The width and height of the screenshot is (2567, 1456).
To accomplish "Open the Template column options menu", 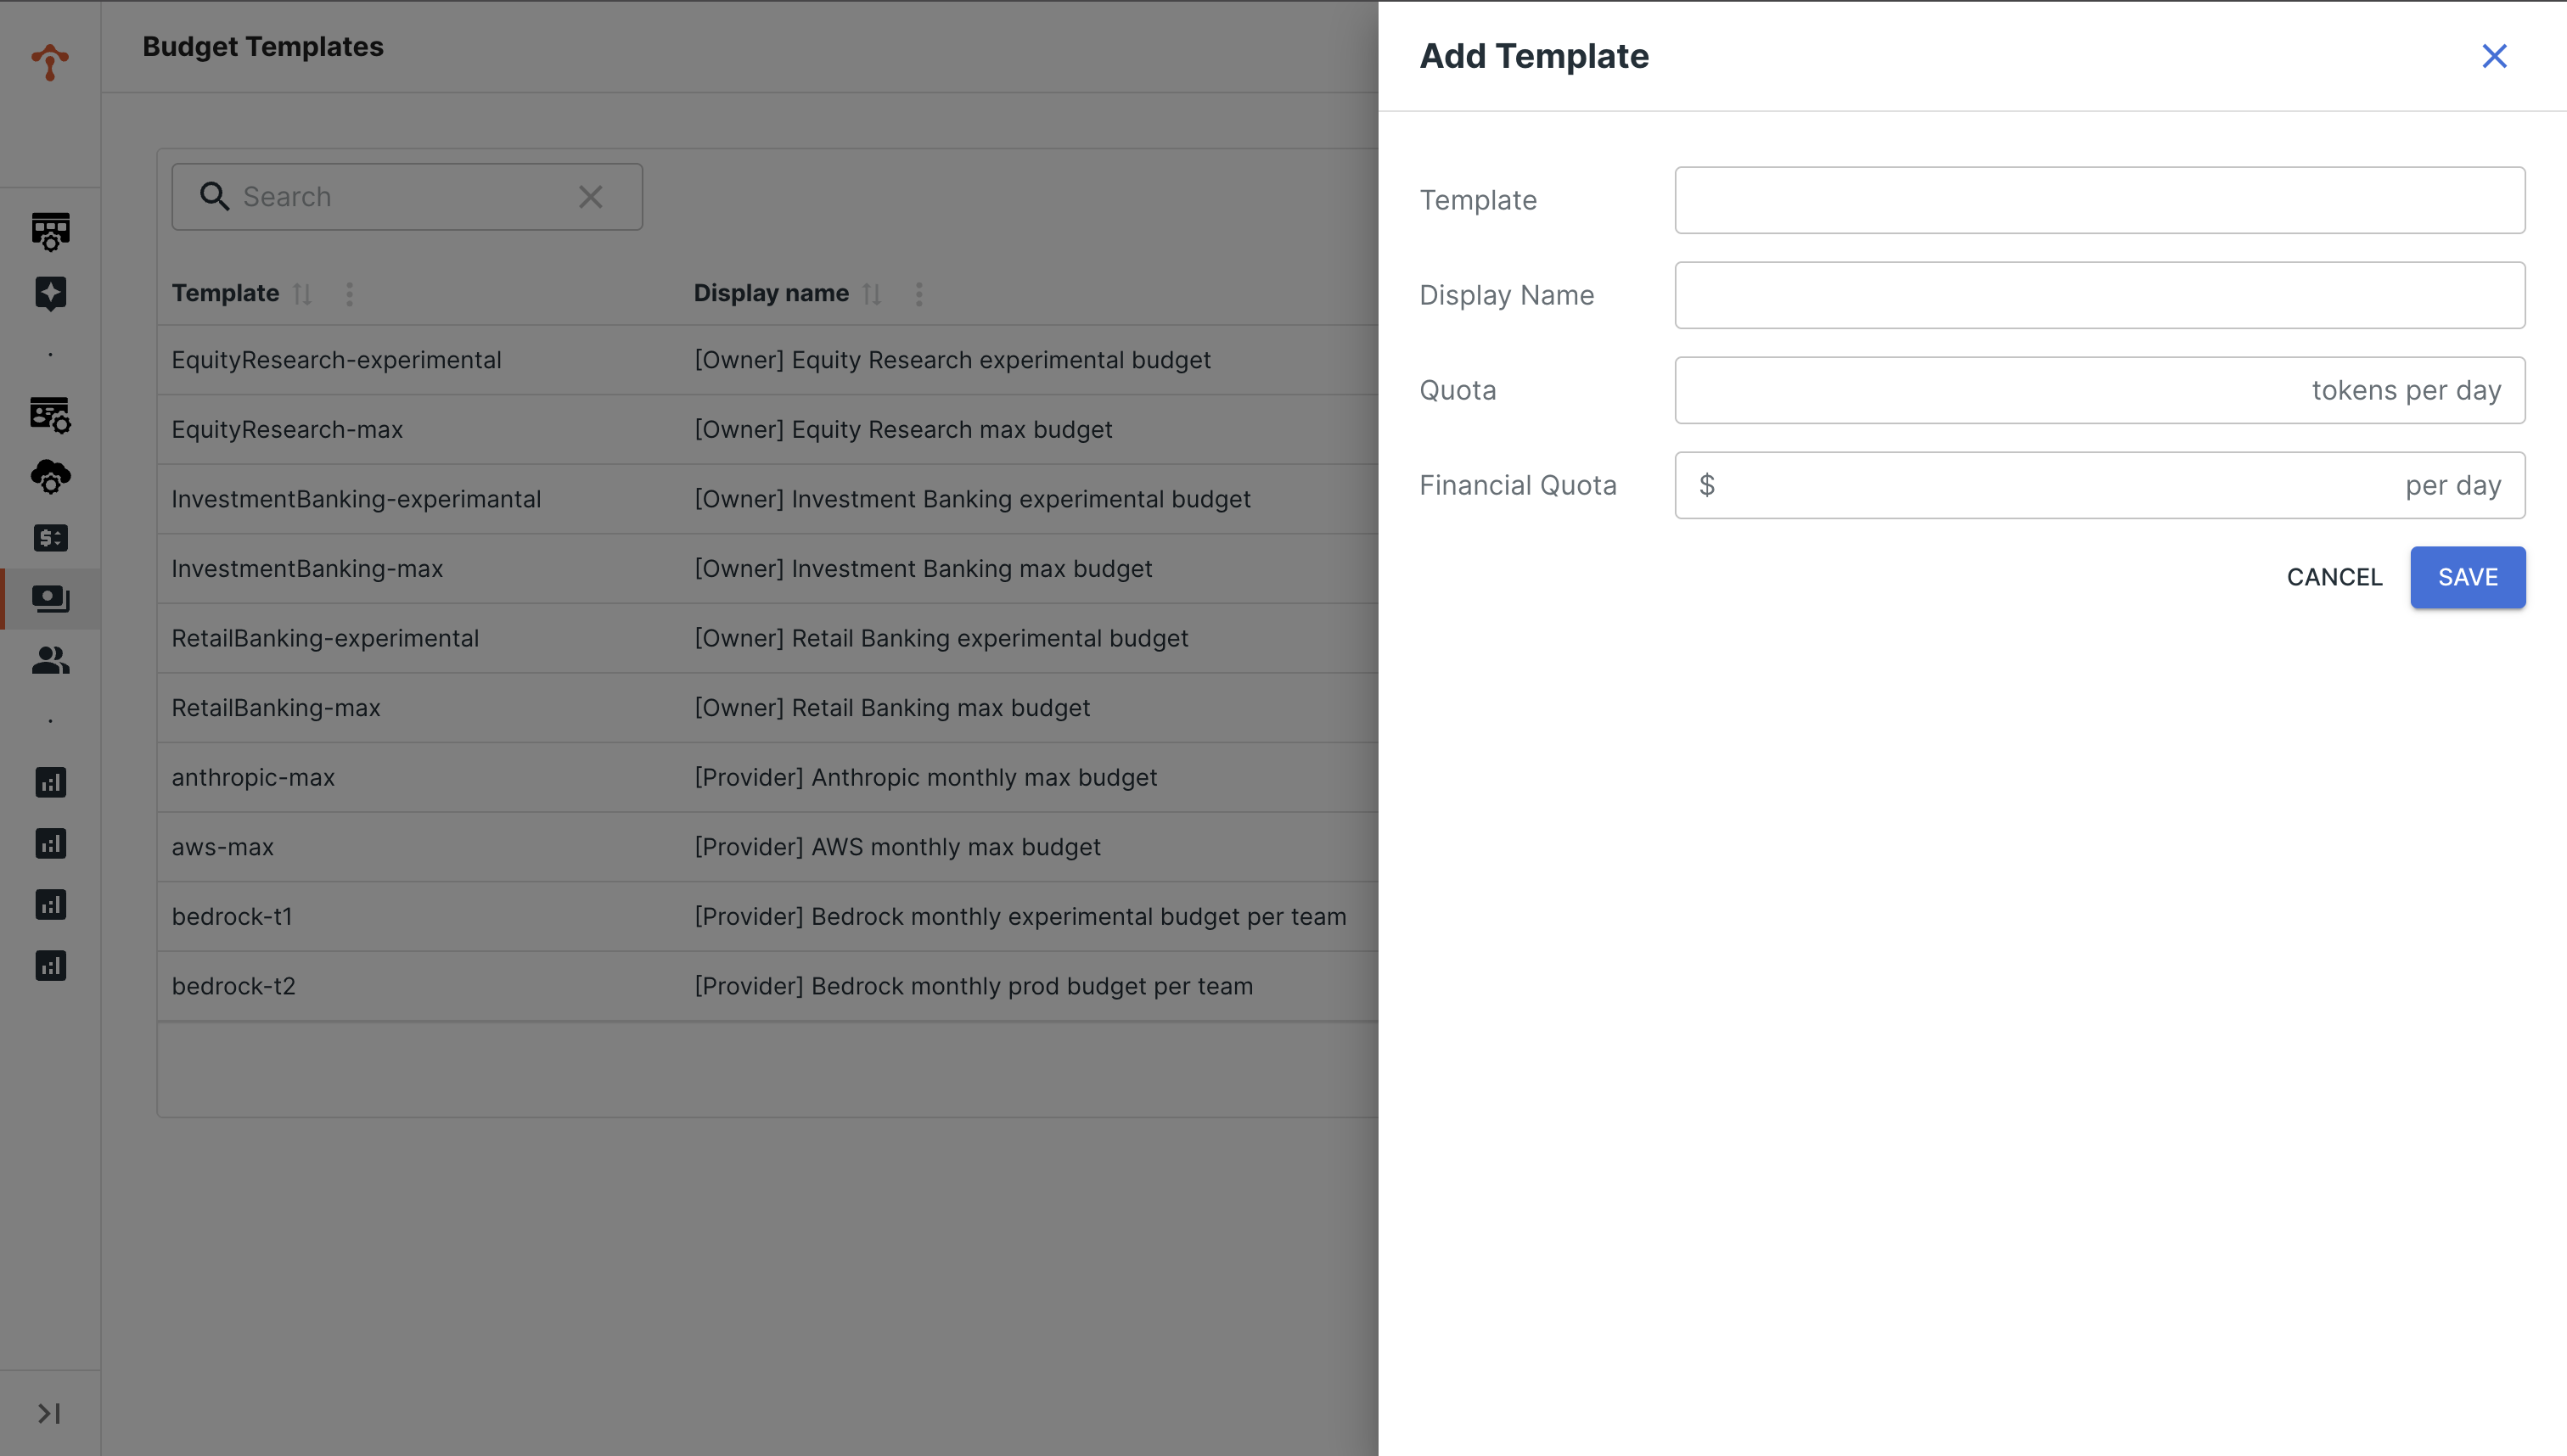I will coord(349,293).
